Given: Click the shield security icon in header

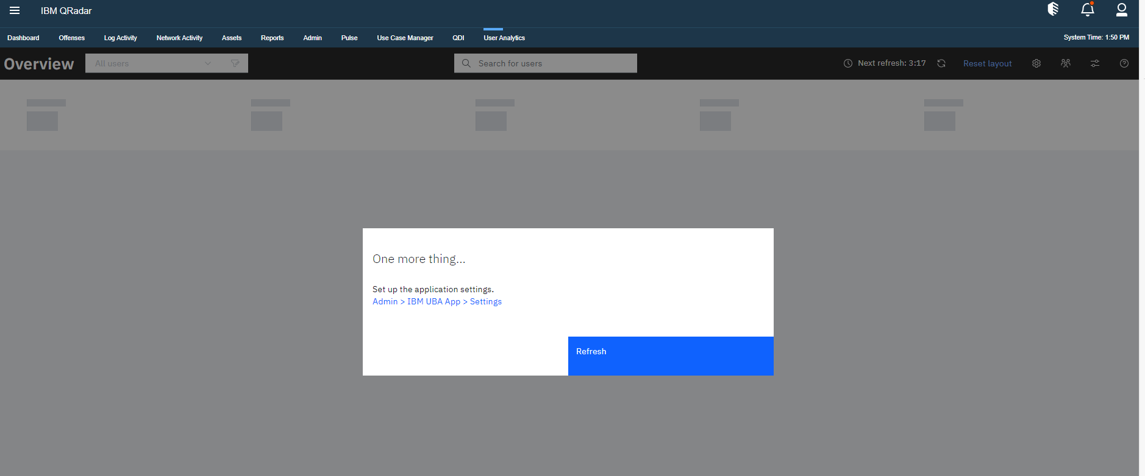Looking at the screenshot, I should coord(1053,9).
